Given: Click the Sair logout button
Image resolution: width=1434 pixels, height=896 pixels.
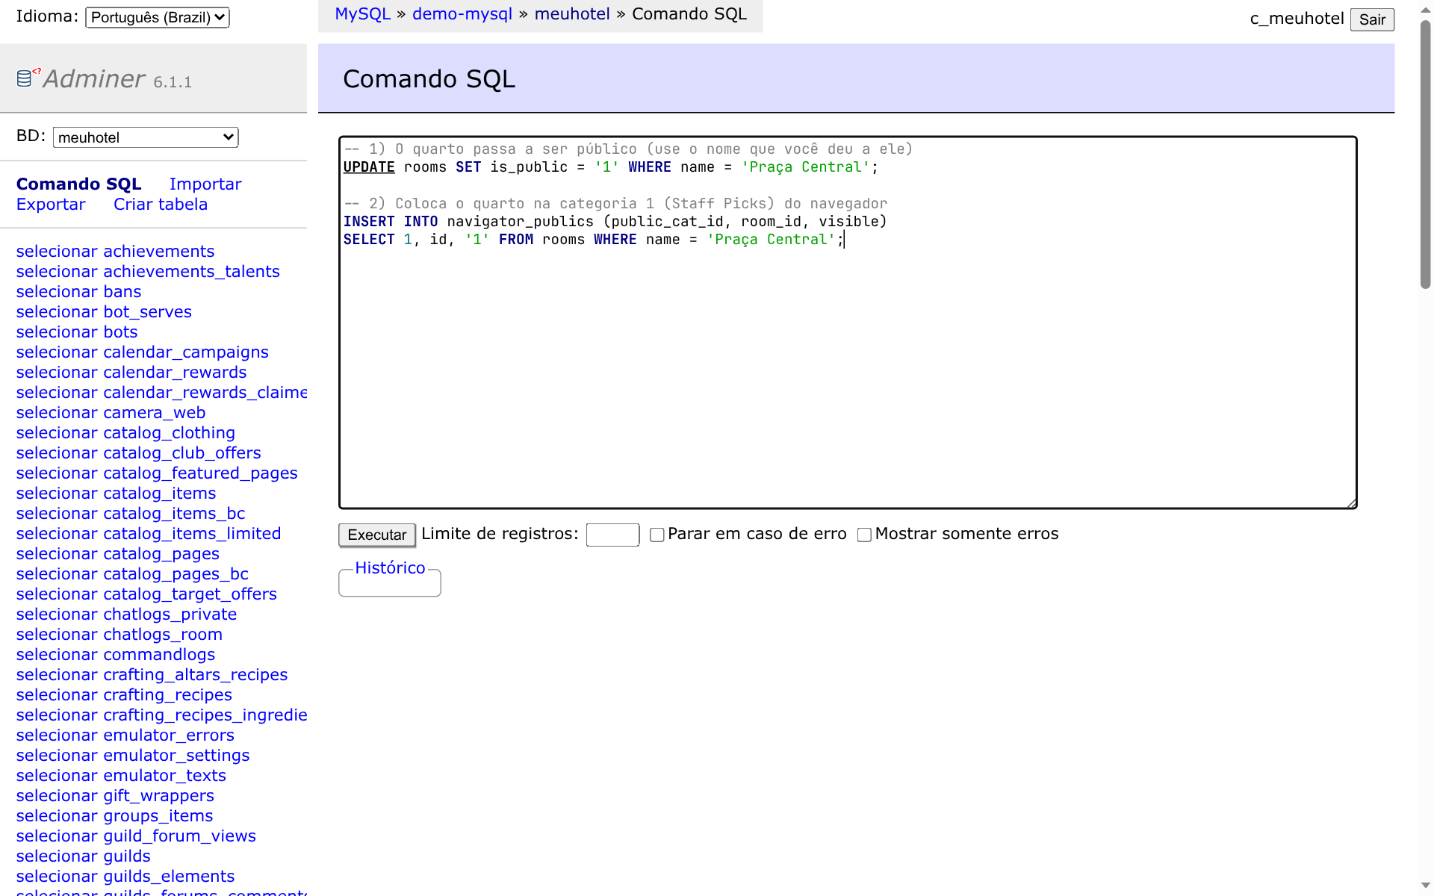Looking at the screenshot, I should click(x=1372, y=19).
